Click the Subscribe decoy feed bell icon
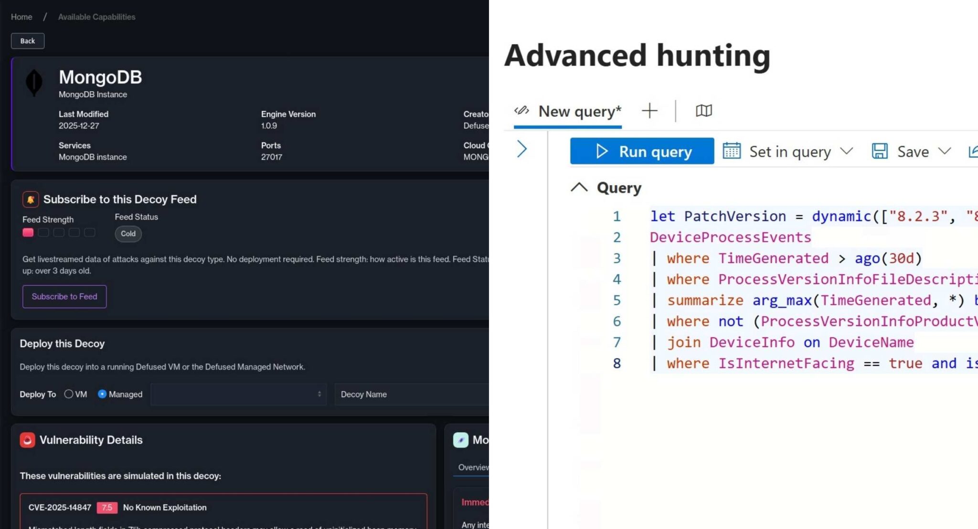 click(31, 199)
